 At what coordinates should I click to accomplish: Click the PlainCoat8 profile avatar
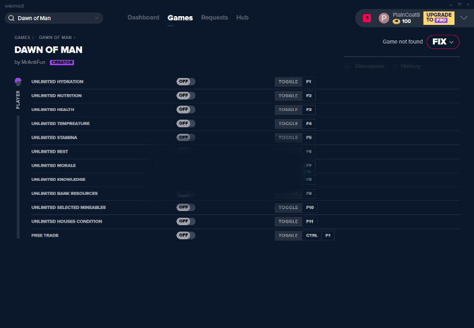point(384,18)
